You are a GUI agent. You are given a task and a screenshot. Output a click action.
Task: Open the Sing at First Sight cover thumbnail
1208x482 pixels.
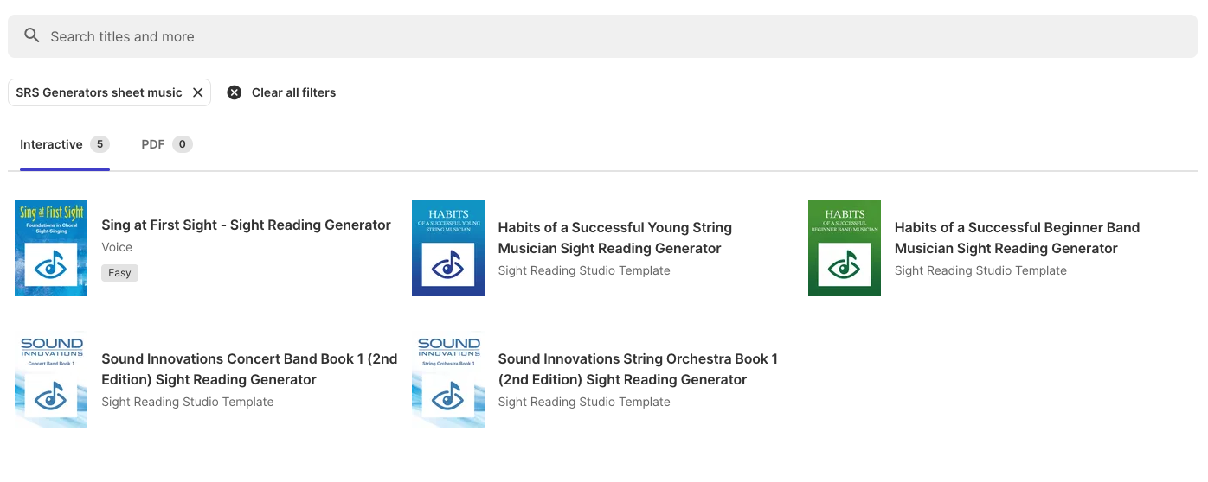51,248
